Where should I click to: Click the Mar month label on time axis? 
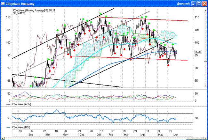pyautogui.click(x=126, y=135)
